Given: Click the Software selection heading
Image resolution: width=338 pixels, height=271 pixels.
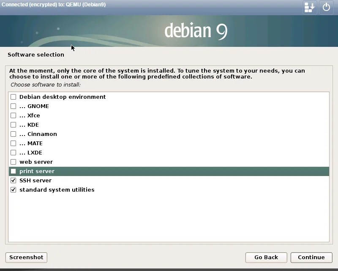Looking at the screenshot, I should 36,54.
